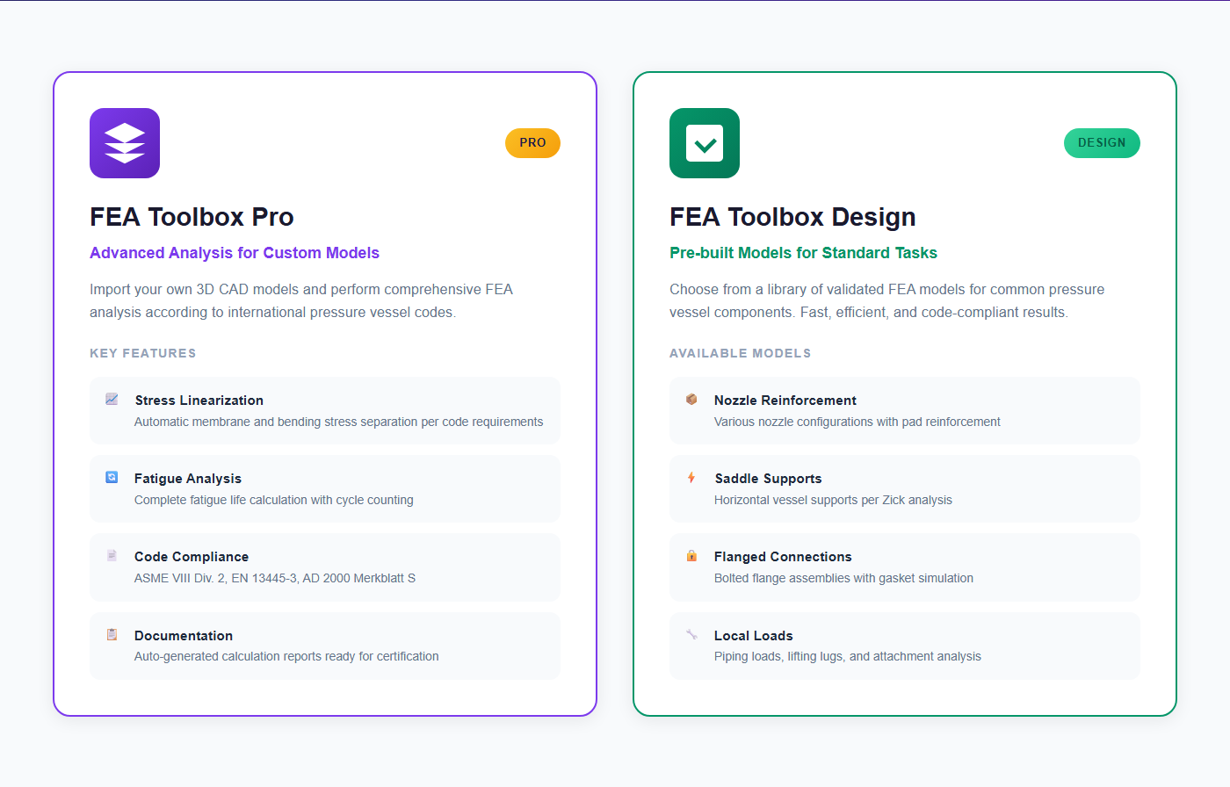This screenshot has height=787, width=1230.
Task: Select Pre-built Models for Standard Tasks subtitle
Action: 803,253
